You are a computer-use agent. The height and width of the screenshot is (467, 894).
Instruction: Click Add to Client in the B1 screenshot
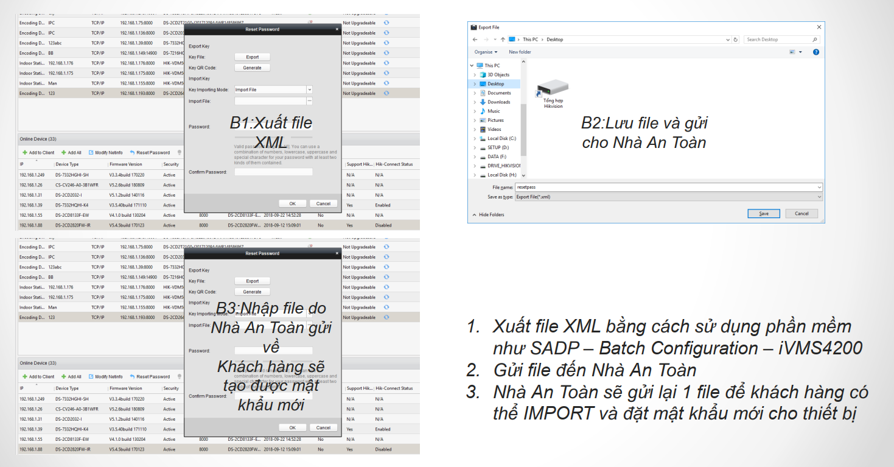[38, 153]
